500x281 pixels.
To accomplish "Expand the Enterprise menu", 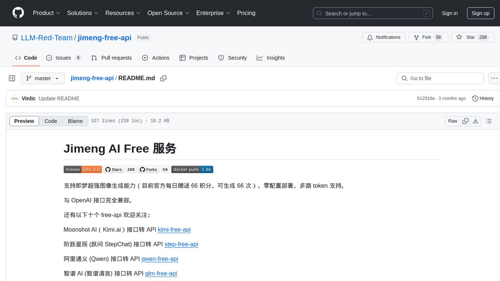I will 213,13.
